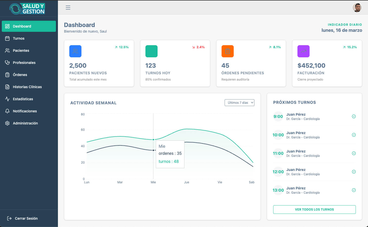
Task: Toggle the check mark for 9:00 appointment
Action: (x=354, y=116)
